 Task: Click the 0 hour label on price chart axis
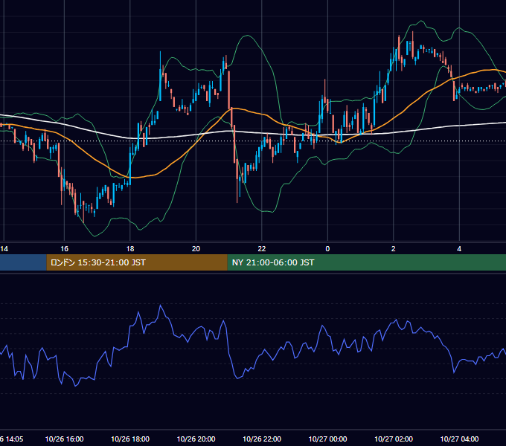point(327,249)
